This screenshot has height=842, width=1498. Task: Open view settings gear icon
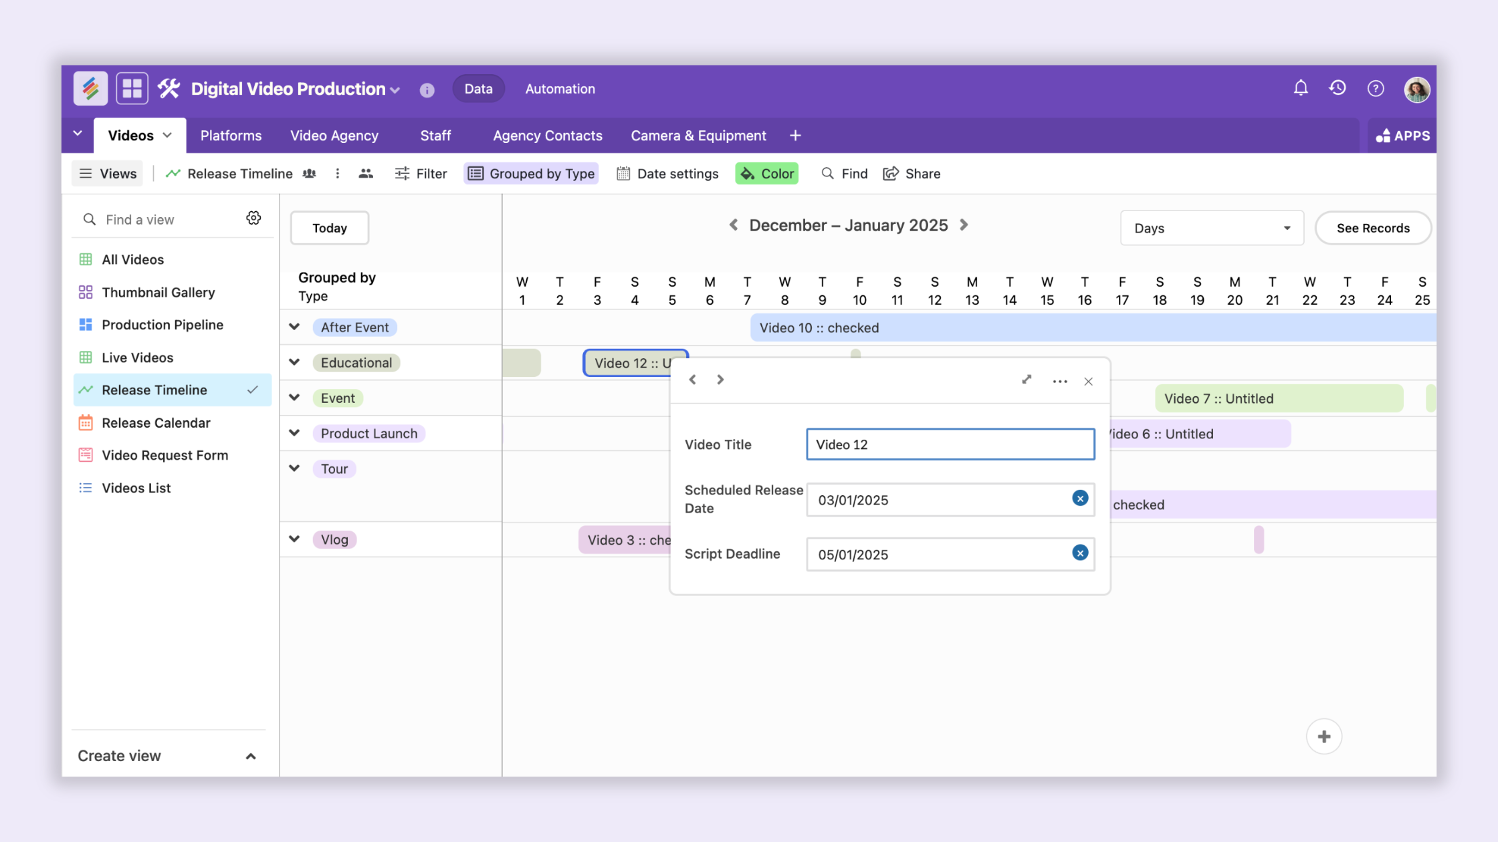[x=253, y=219]
